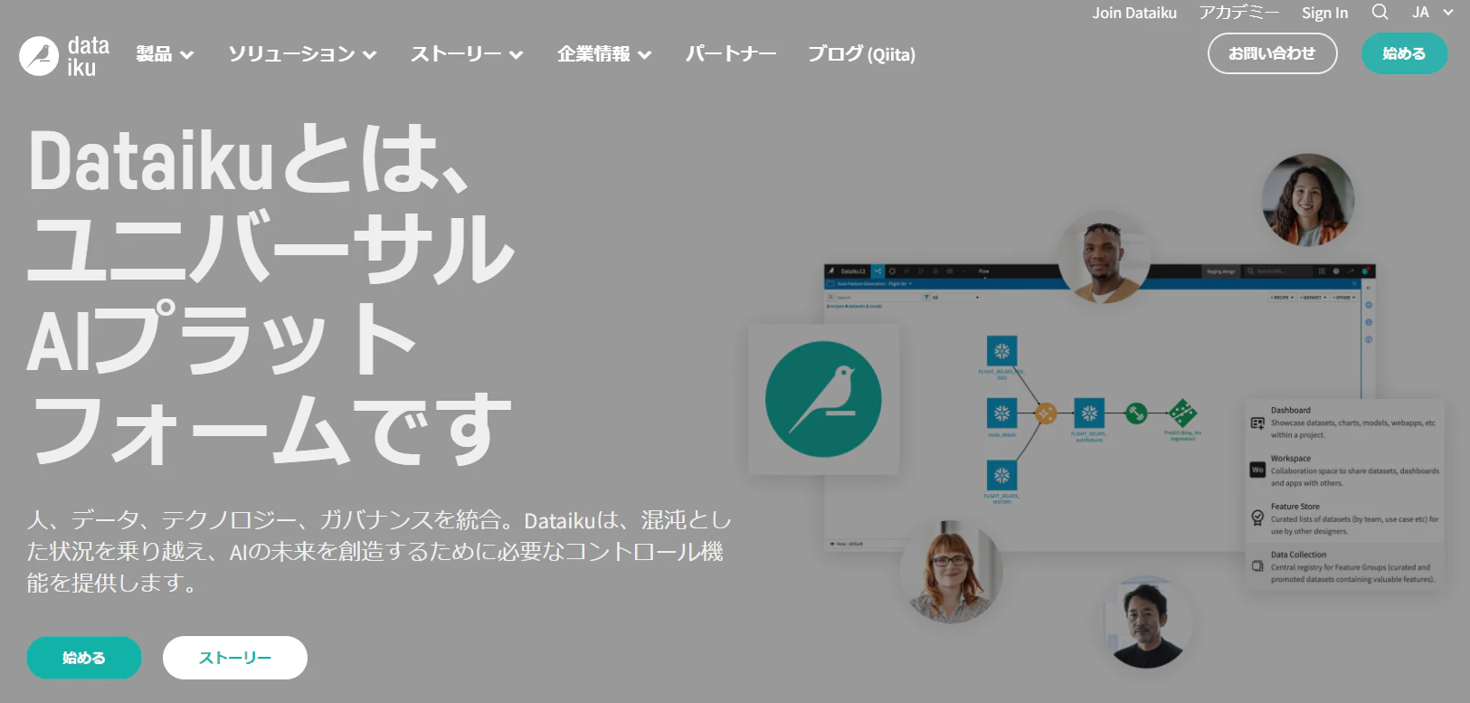
Task: Click the 始める button below the description text
Action: point(84,658)
